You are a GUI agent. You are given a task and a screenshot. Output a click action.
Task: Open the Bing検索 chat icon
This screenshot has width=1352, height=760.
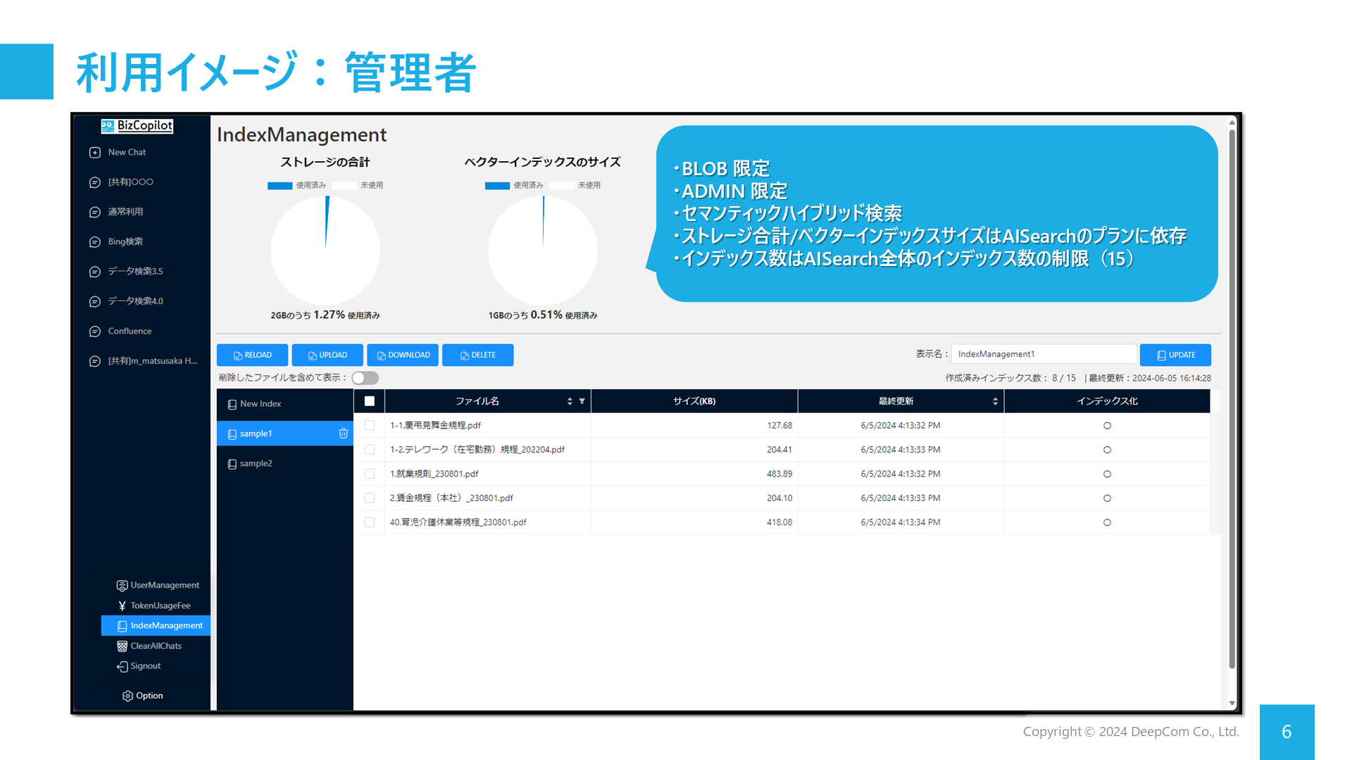[x=95, y=242]
